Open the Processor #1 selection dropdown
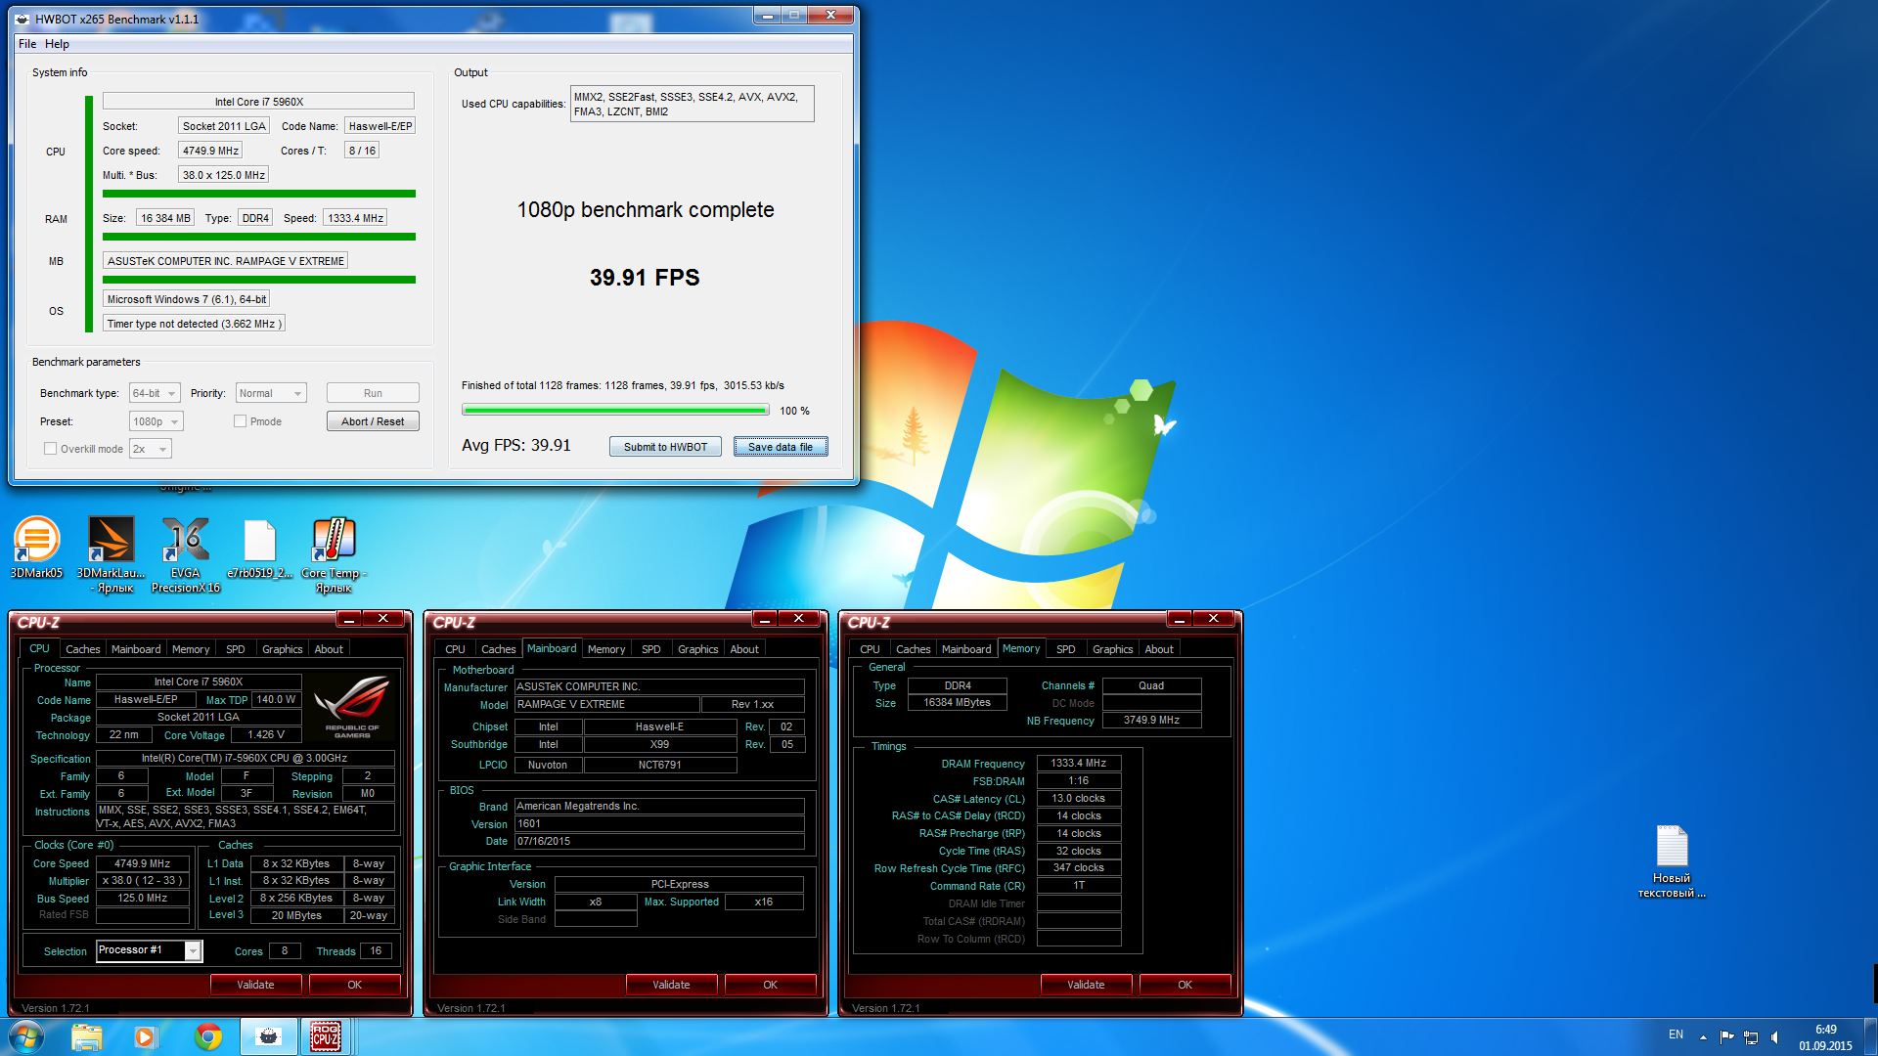This screenshot has height=1056, width=1878. pyautogui.click(x=149, y=950)
